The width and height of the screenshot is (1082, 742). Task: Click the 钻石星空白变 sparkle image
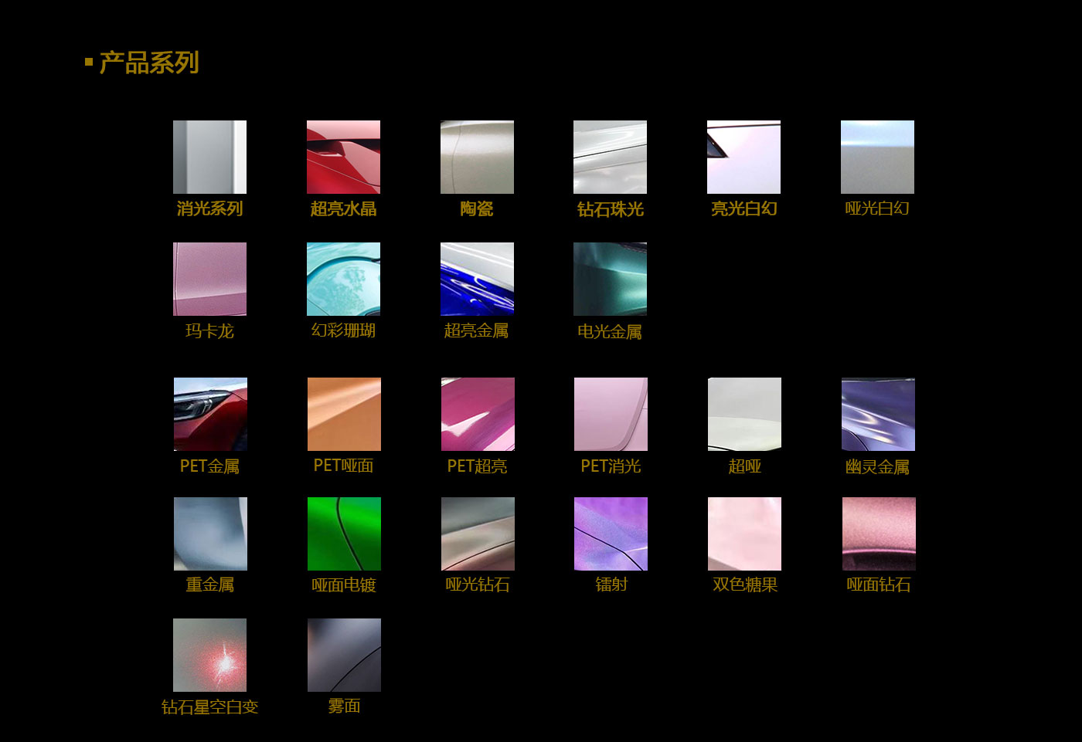209,655
